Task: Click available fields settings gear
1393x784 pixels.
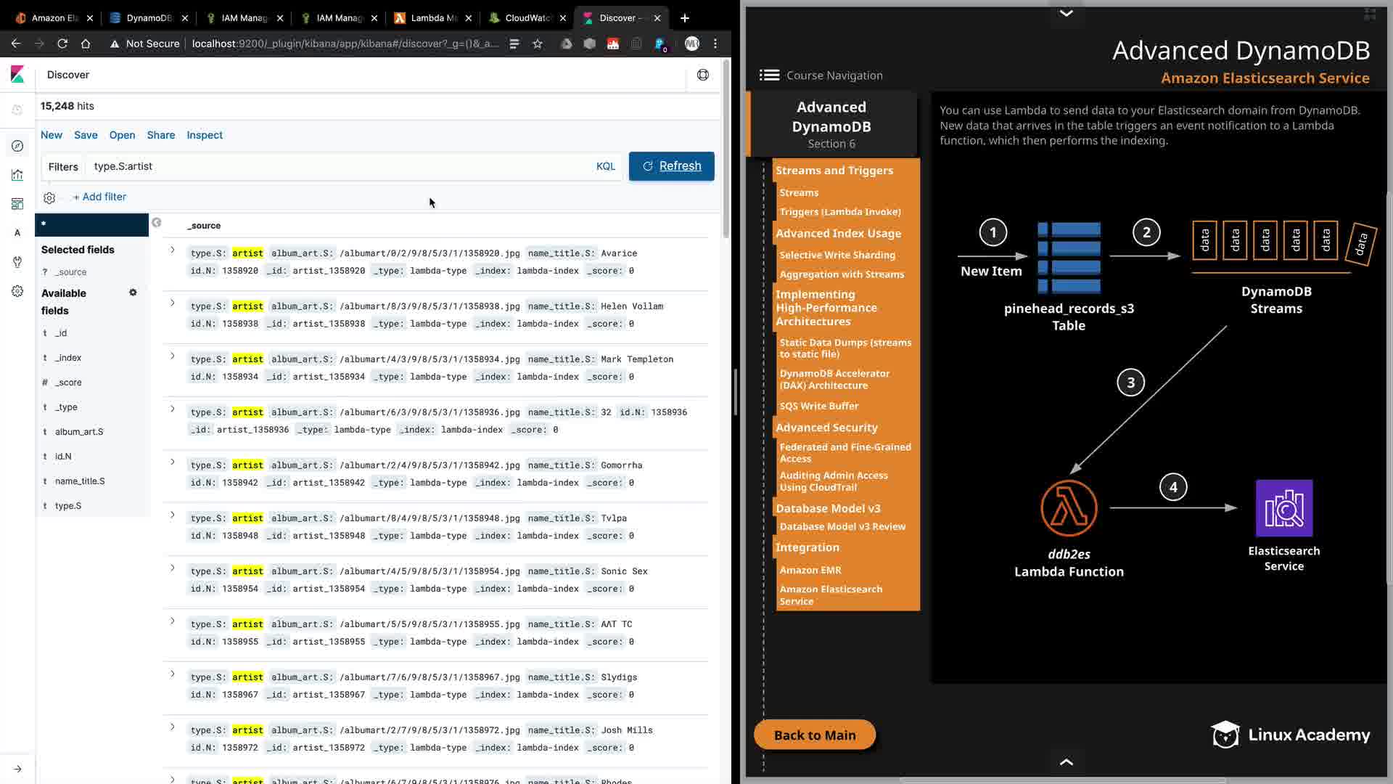Action: point(133,293)
